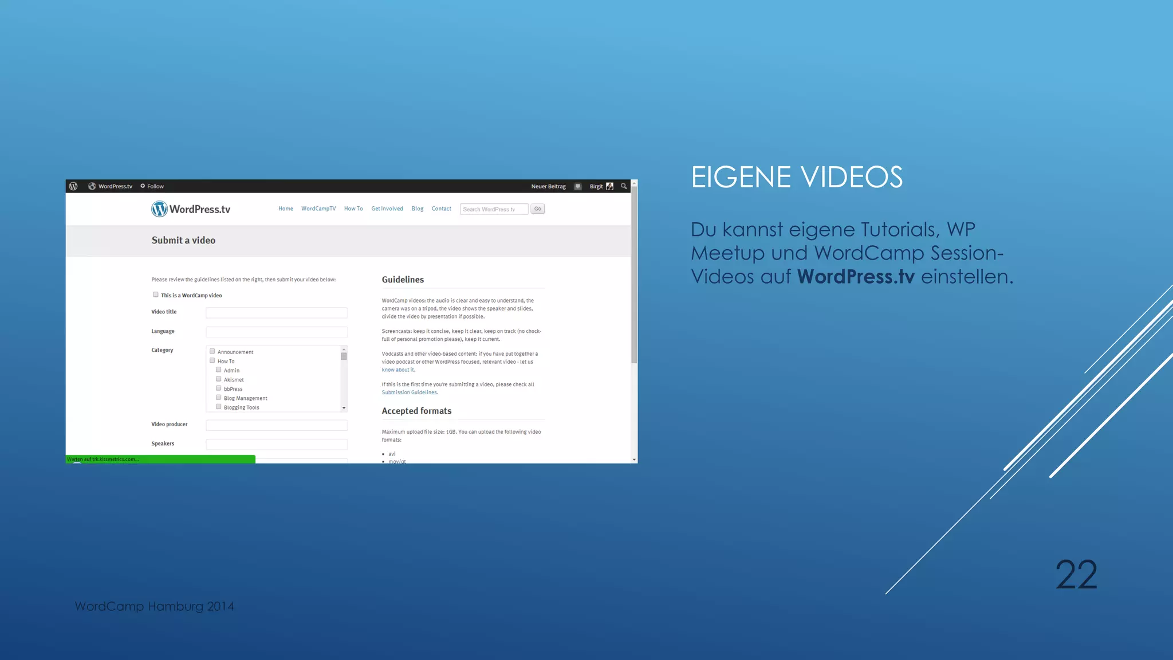Check the bbPress category
Viewport: 1173px width, 660px height.
click(x=218, y=388)
